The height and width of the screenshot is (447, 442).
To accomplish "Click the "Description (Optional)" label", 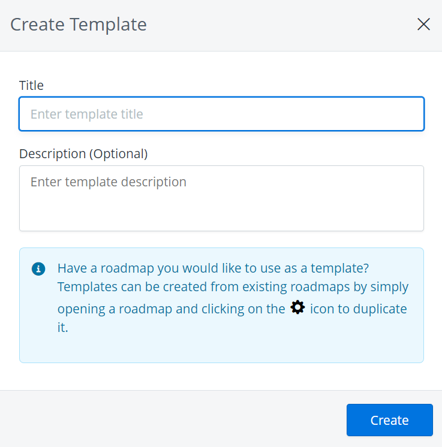I will click(83, 153).
